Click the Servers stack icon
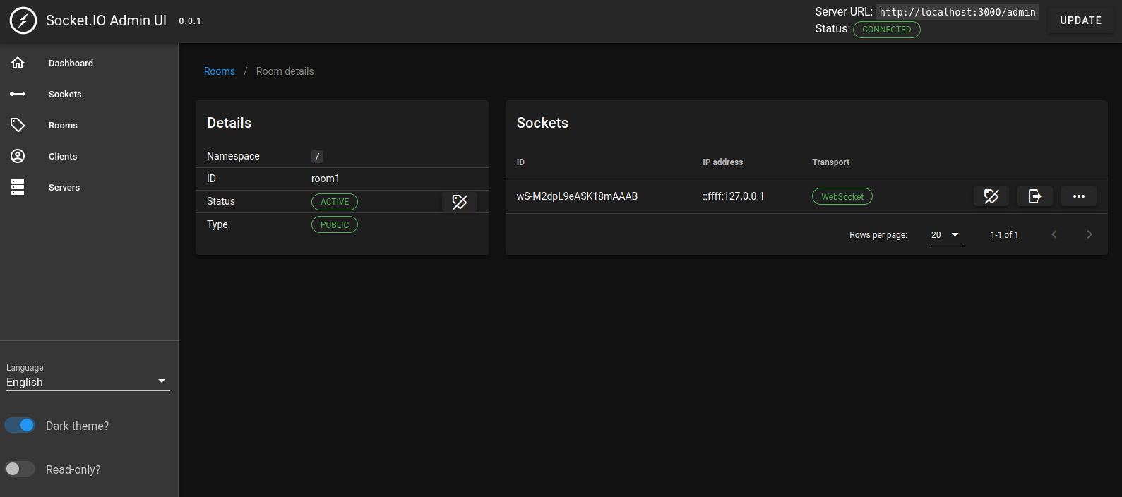The width and height of the screenshot is (1122, 497). tap(18, 187)
